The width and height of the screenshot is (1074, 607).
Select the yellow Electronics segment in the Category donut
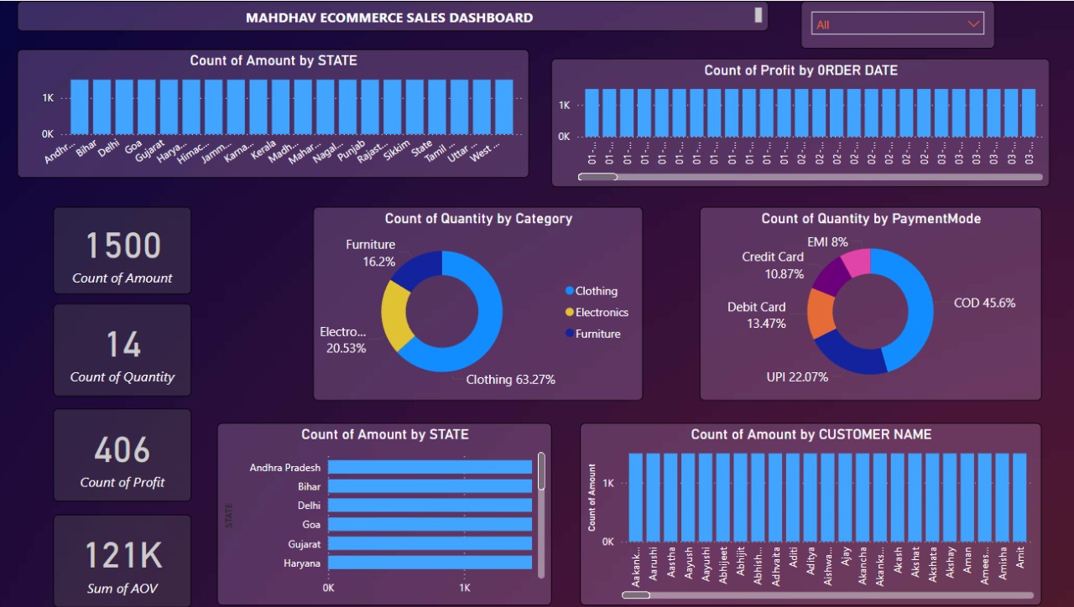[395, 314]
